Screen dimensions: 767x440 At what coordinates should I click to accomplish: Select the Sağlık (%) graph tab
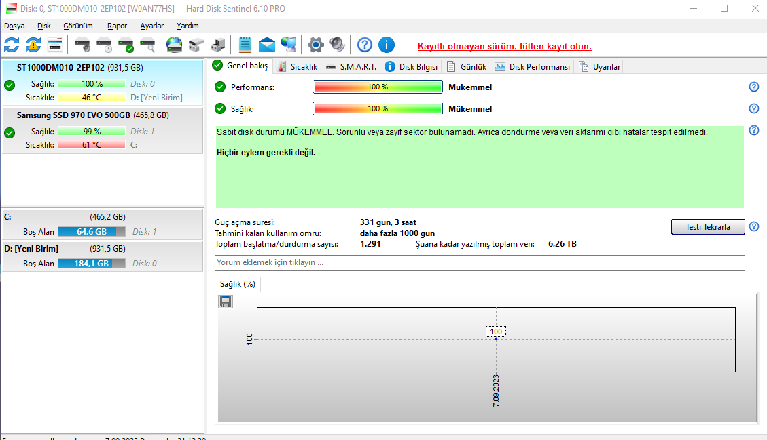tap(238, 284)
